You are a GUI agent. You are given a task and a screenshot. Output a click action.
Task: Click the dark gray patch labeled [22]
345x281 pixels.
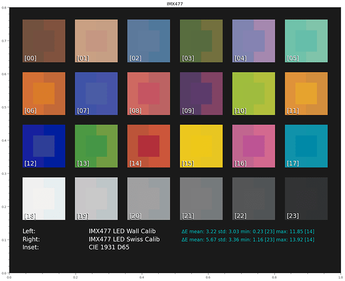(x=254, y=198)
